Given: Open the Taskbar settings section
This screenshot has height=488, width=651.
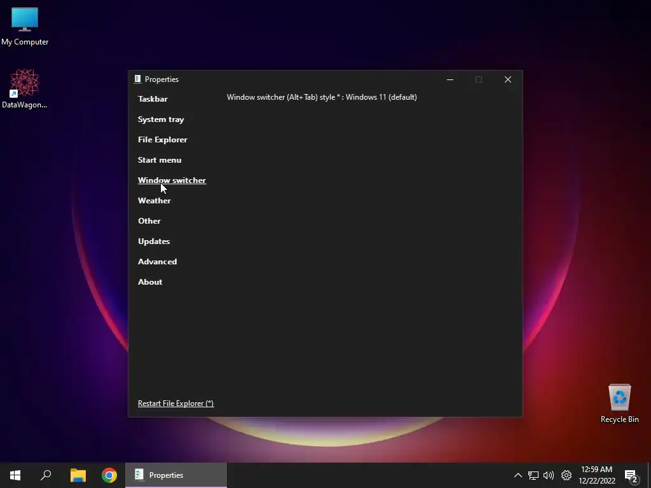Looking at the screenshot, I should tap(153, 98).
